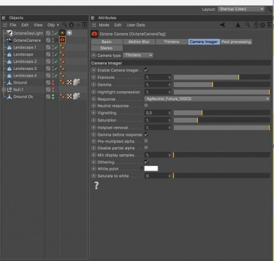Toggle the green enable checkmark on Landscape.2
The image size is (274, 261).
click(x=56, y=62)
